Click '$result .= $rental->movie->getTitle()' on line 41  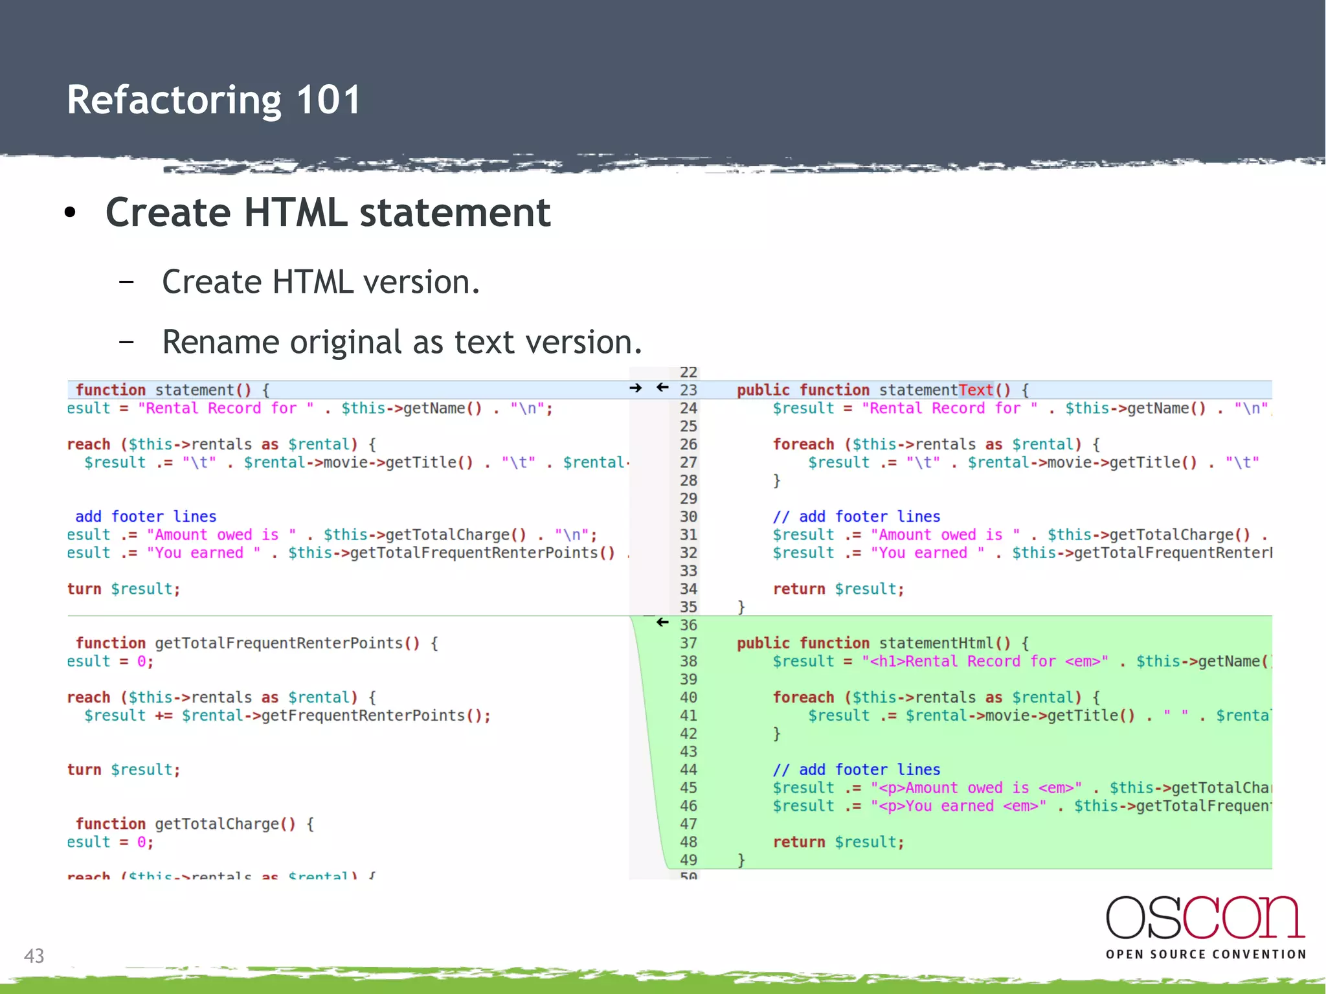pyautogui.click(x=971, y=716)
